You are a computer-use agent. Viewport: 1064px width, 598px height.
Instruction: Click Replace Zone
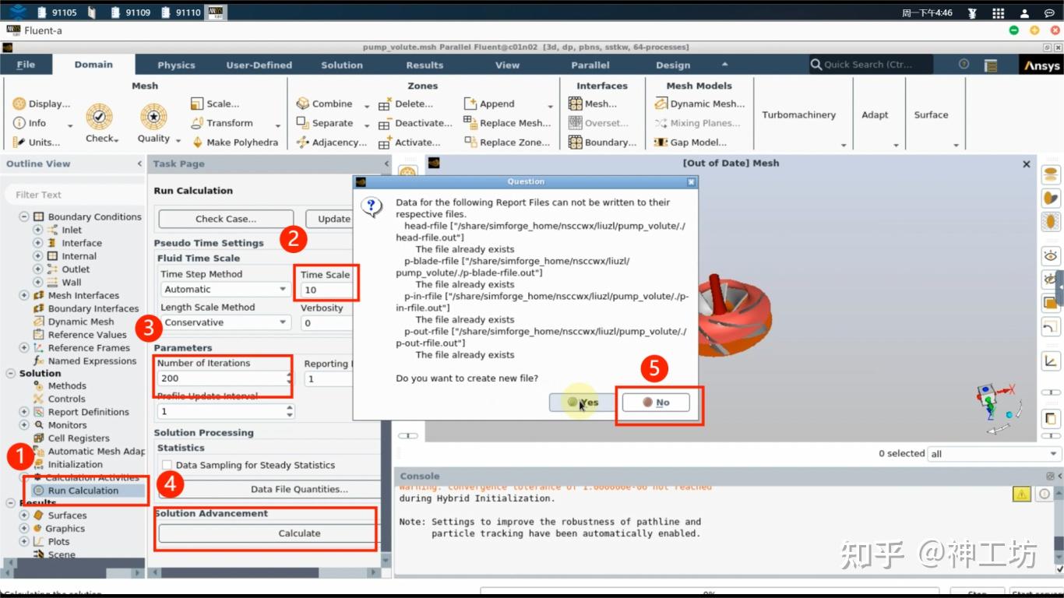tap(507, 142)
